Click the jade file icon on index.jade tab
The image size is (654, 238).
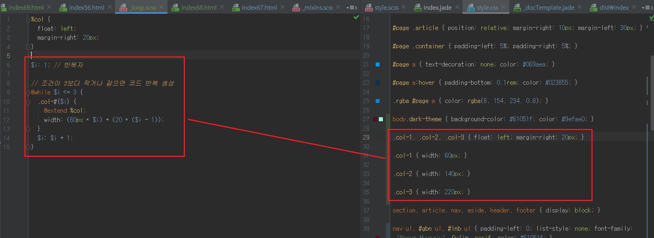click(417, 8)
